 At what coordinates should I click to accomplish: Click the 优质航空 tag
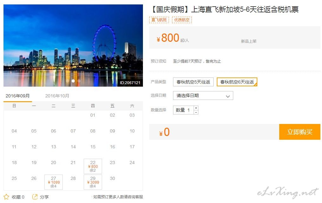coord(182,20)
